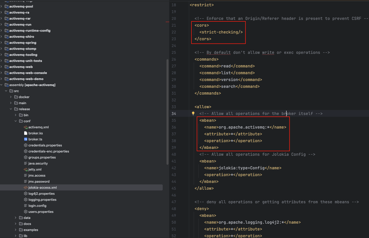Expand the docker folder
369x238 pixels.
(11, 97)
